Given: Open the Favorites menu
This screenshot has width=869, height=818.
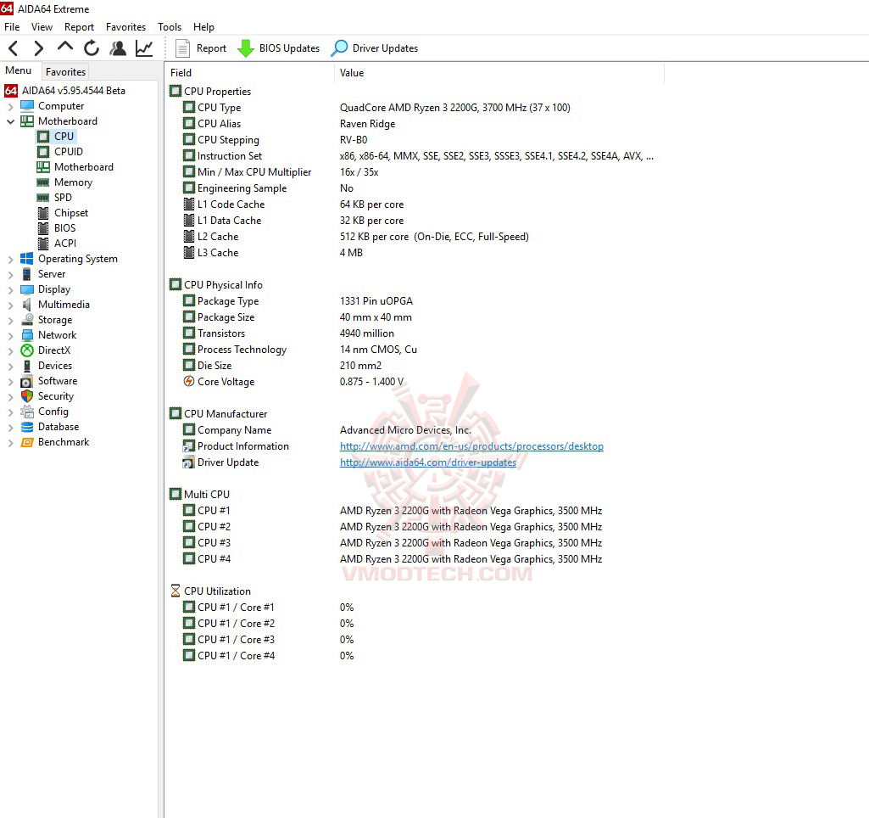Looking at the screenshot, I should click(125, 26).
